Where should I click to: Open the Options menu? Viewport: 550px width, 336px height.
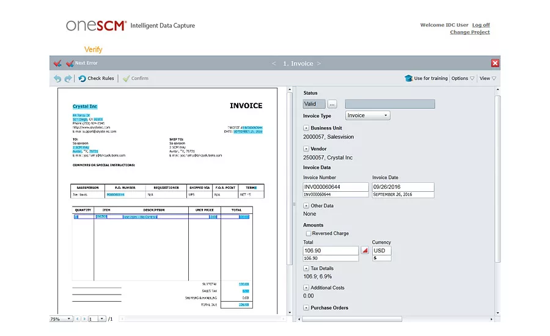point(463,78)
